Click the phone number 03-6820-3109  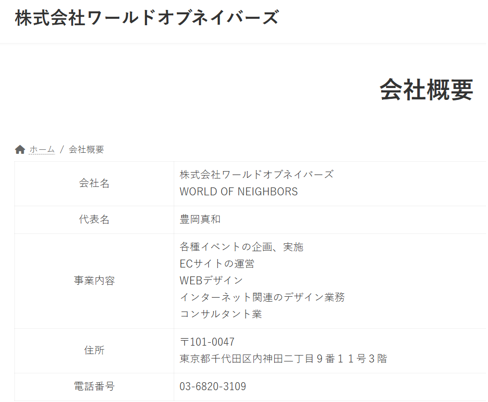213,387
